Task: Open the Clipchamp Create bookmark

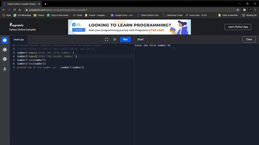Action: click(173, 15)
